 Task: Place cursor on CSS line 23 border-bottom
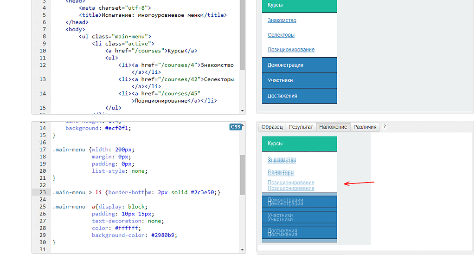131,192
